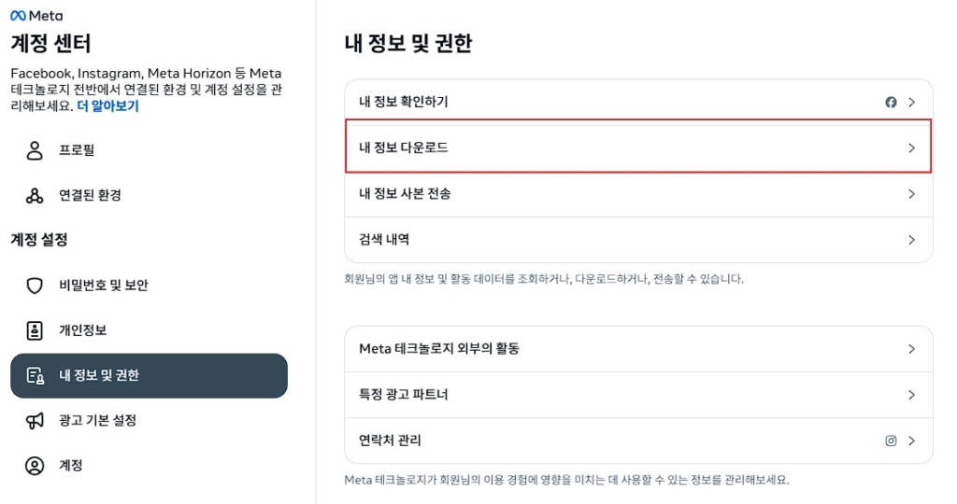957x504 pixels.
Task: Expand 내 정보 사본 전송 chevron arrow
Action: [x=912, y=194]
